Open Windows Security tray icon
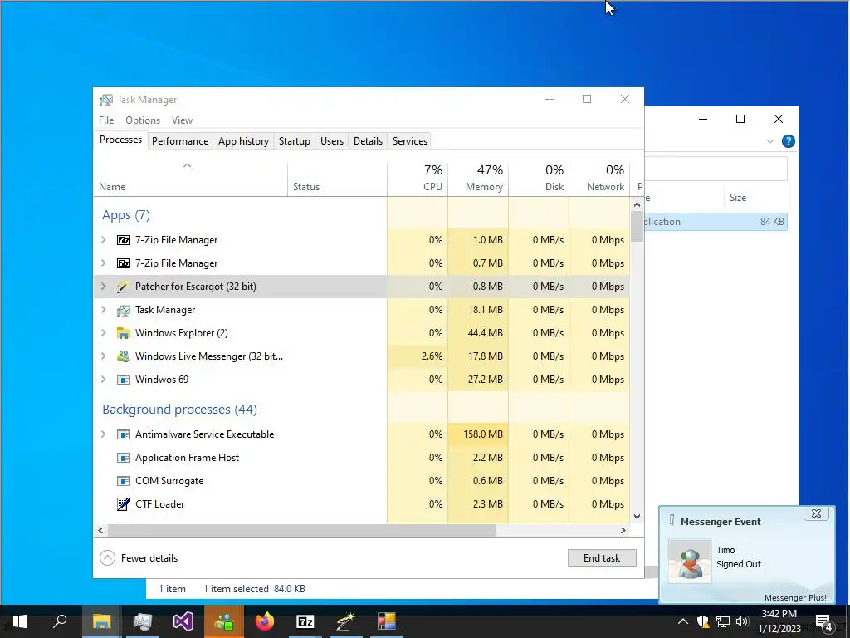This screenshot has width=850, height=638. (703, 621)
